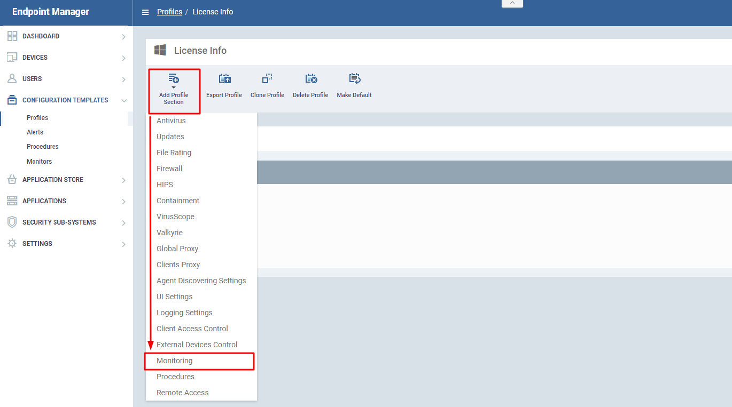The image size is (732, 407).
Task: Follow the Profiles breadcrumb link
Action: [x=169, y=12]
